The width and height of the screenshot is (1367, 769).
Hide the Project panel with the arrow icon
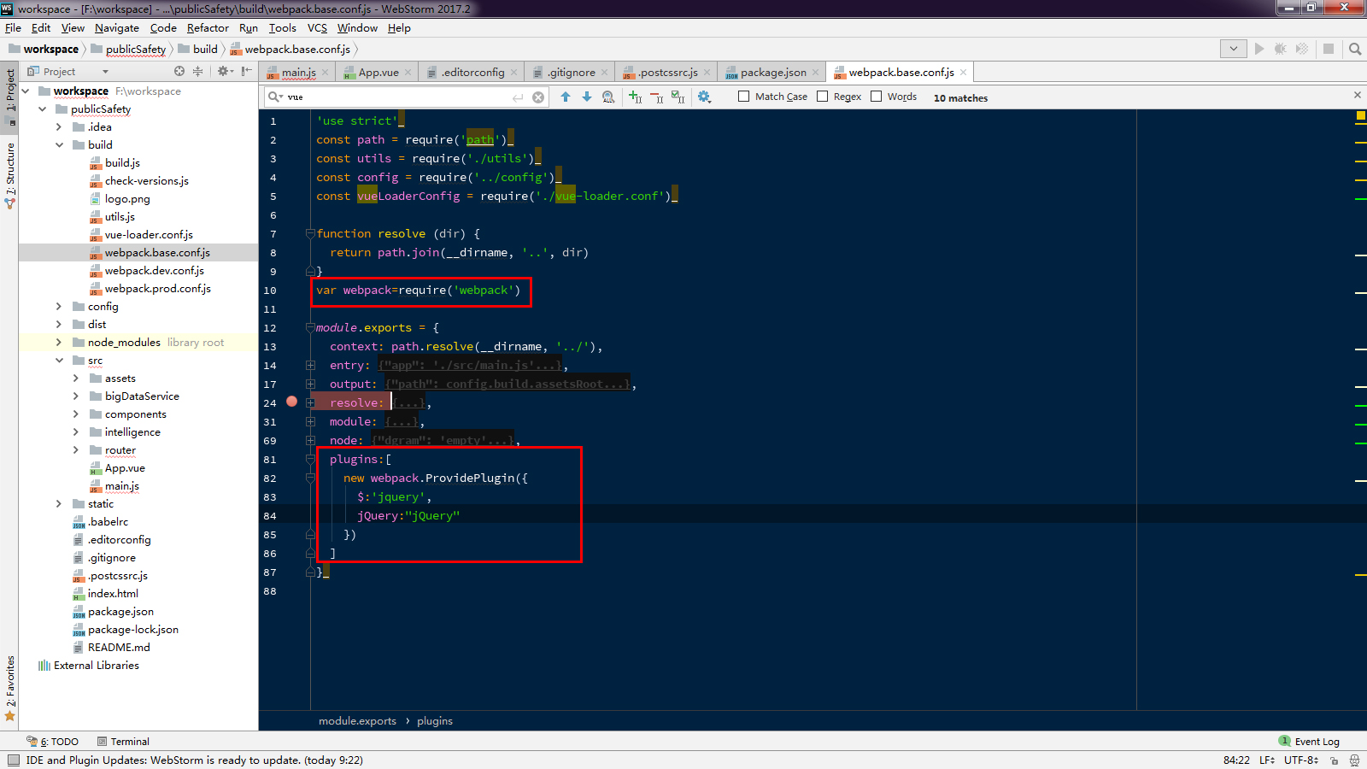click(247, 72)
